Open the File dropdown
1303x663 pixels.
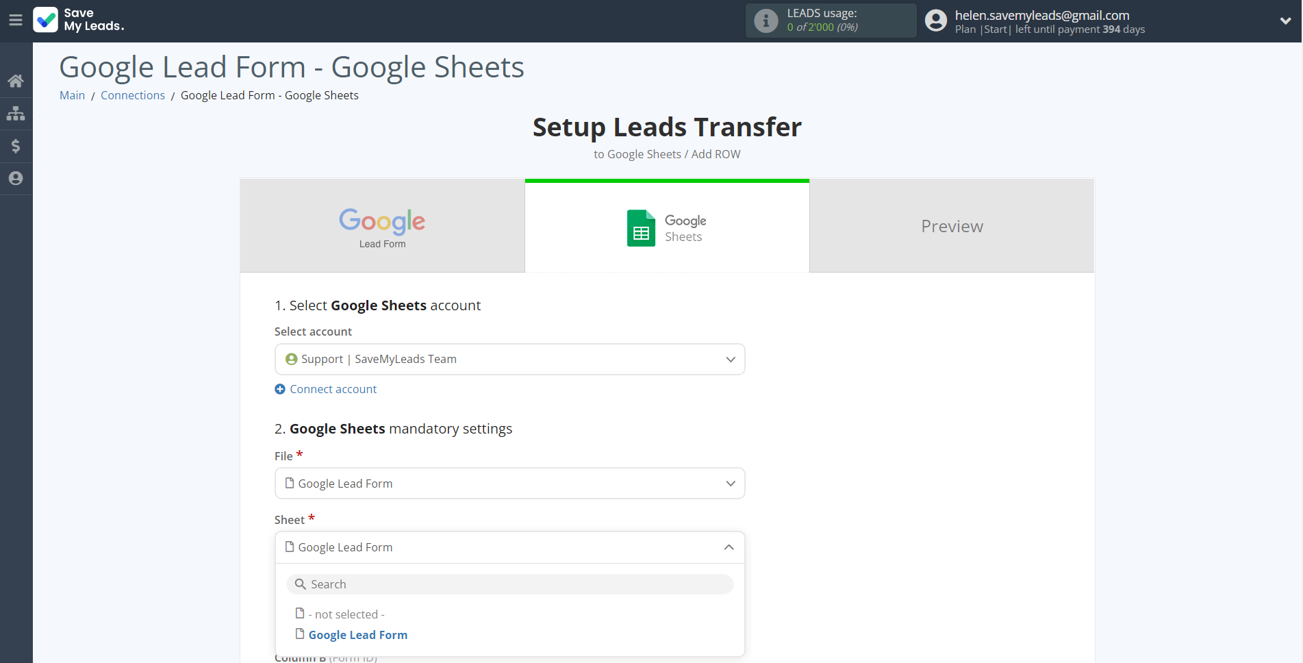(509, 484)
